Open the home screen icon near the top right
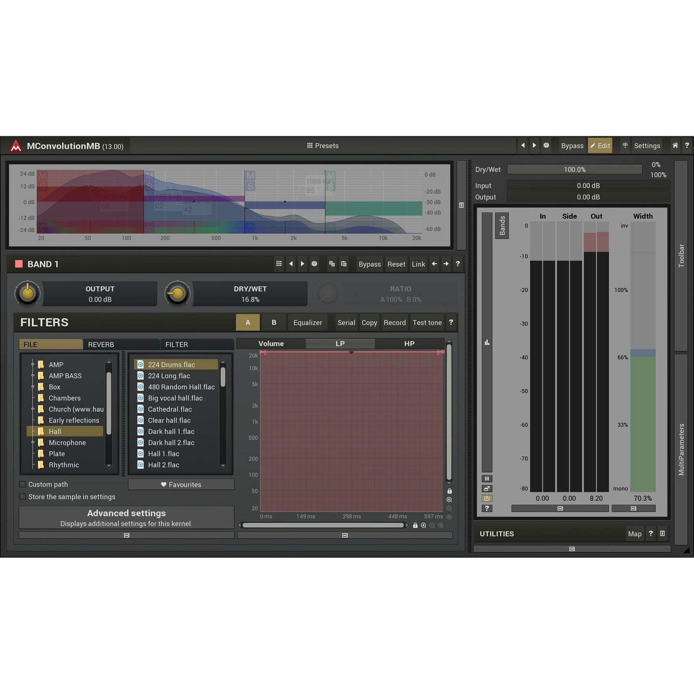The width and height of the screenshot is (694, 694). [x=675, y=146]
